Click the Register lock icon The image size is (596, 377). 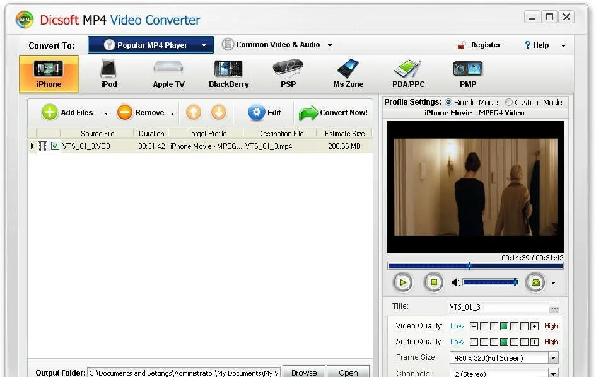(462, 45)
